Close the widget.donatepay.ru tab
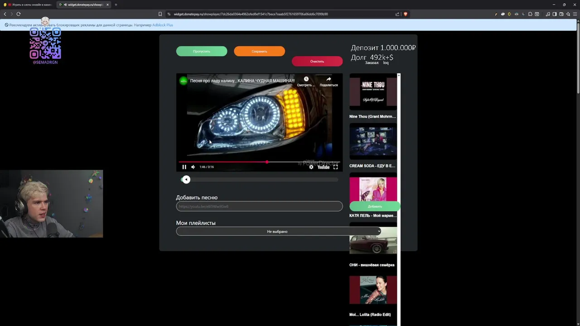This screenshot has width=580, height=326. coord(107,5)
